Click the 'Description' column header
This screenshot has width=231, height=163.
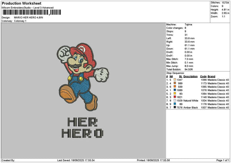[191, 77]
